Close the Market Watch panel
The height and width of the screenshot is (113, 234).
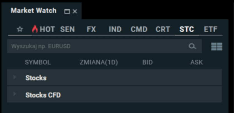click(x=75, y=11)
